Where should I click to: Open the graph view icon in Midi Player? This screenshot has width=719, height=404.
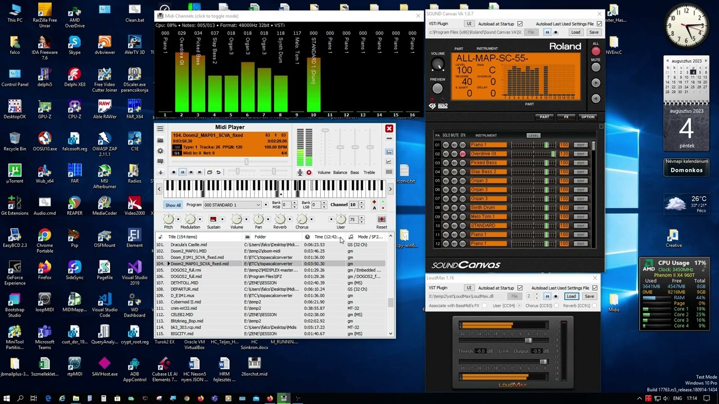pyautogui.click(x=389, y=162)
